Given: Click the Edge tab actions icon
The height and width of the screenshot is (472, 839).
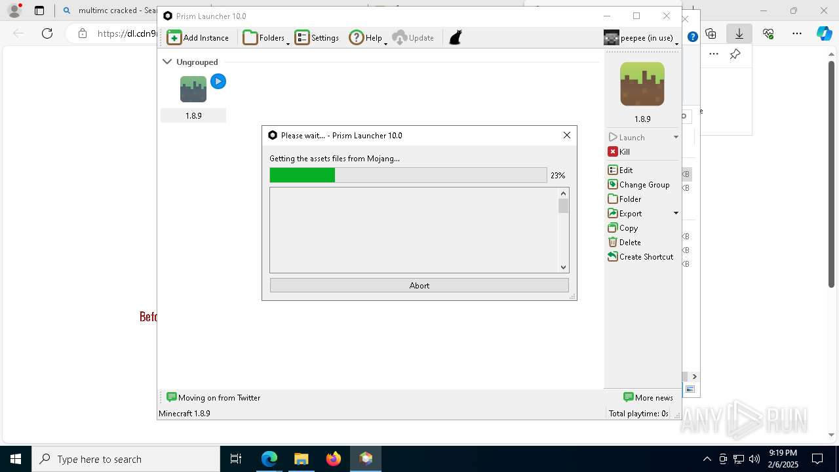Looking at the screenshot, I should pyautogui.click(x=39, y=10).
